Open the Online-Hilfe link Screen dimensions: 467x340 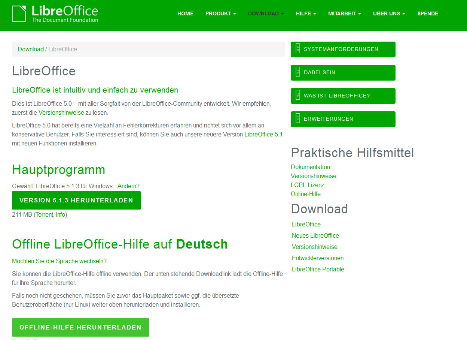(306, 194)
